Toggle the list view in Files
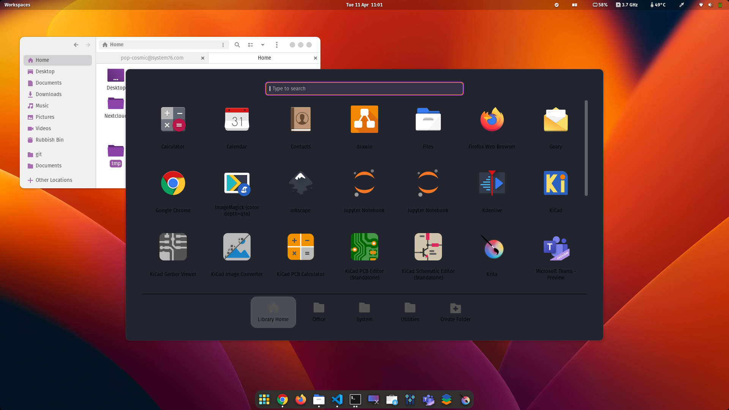729x410 pixels. coord(251,45)
